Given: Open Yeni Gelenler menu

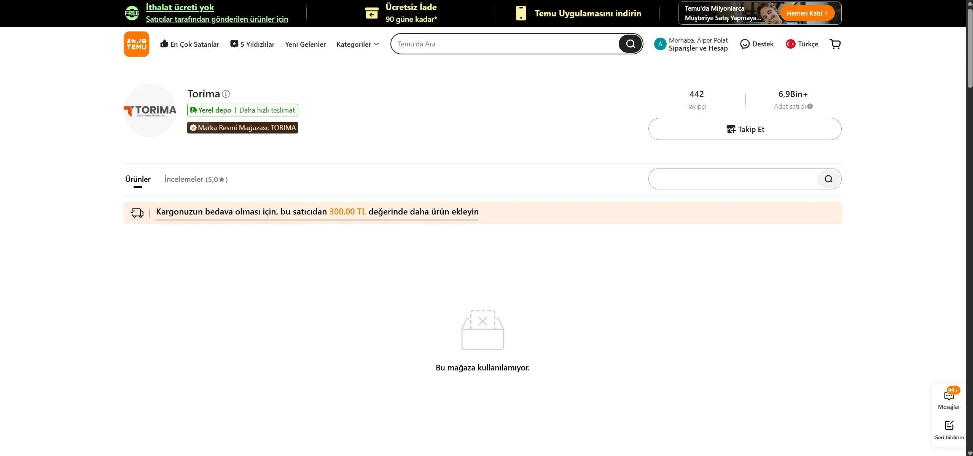Looking at the screenshot, I should pyautogui.click(x=306, y=44).
